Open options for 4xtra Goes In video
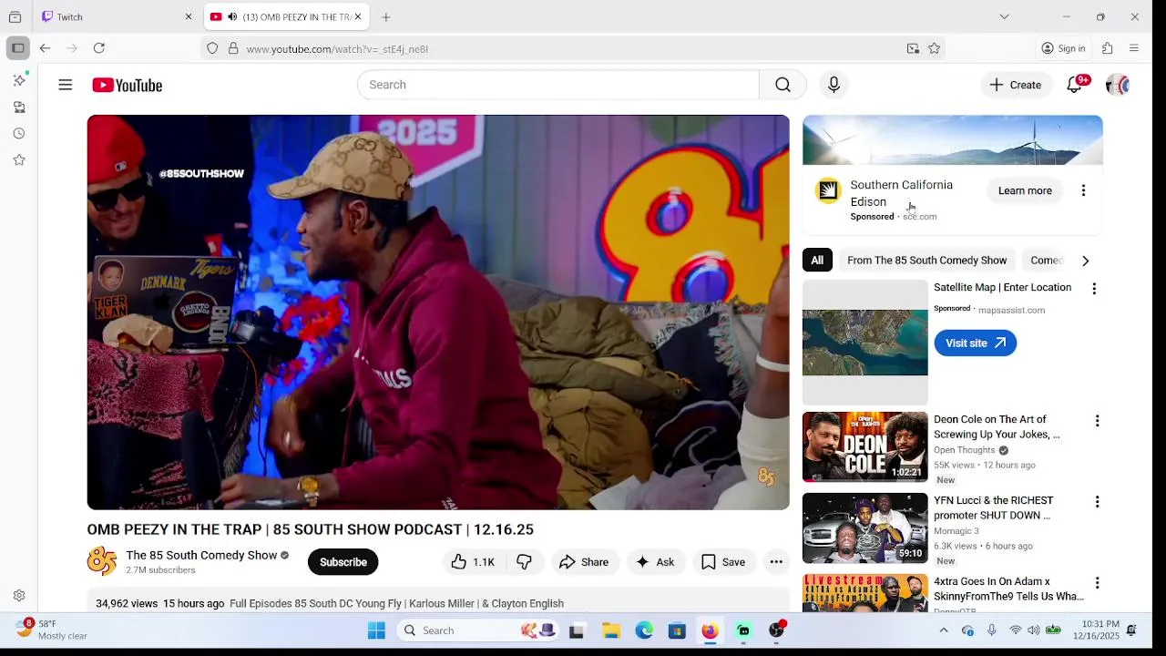Viewport: 1166px width, 656px height. 1097,583
